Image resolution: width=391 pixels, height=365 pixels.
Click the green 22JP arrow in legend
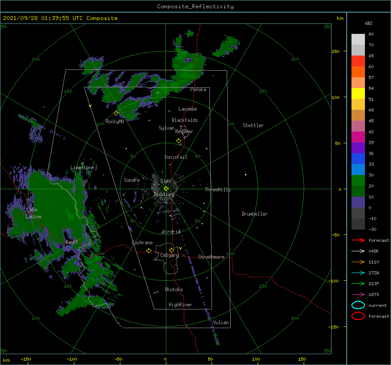click(x=358, y=283)
